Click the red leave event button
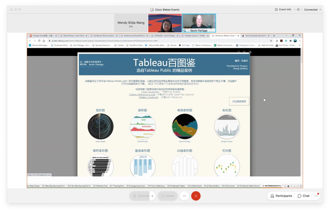The height and width of the screenshot is (212, 330). click(x=196, y=196)
